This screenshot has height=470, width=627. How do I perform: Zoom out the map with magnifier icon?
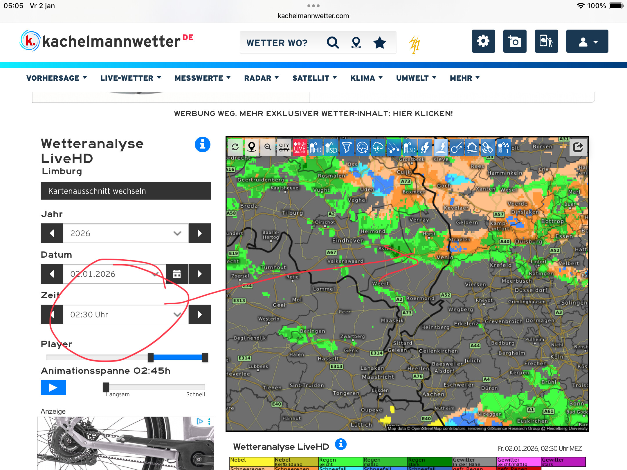coord(268,147)
